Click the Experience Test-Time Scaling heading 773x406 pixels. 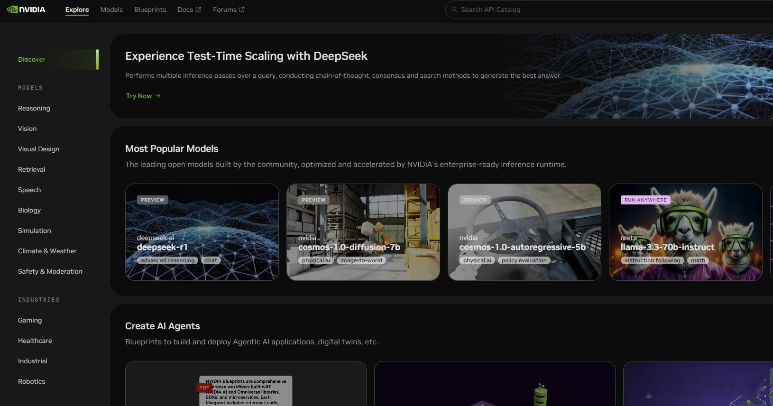click(x=246, y=56)
